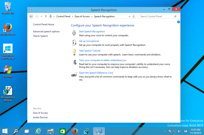Refresh the Speech Recognition page
This screenshot has width=204, height=135.
pyautogui.click(x=134, y=17)
